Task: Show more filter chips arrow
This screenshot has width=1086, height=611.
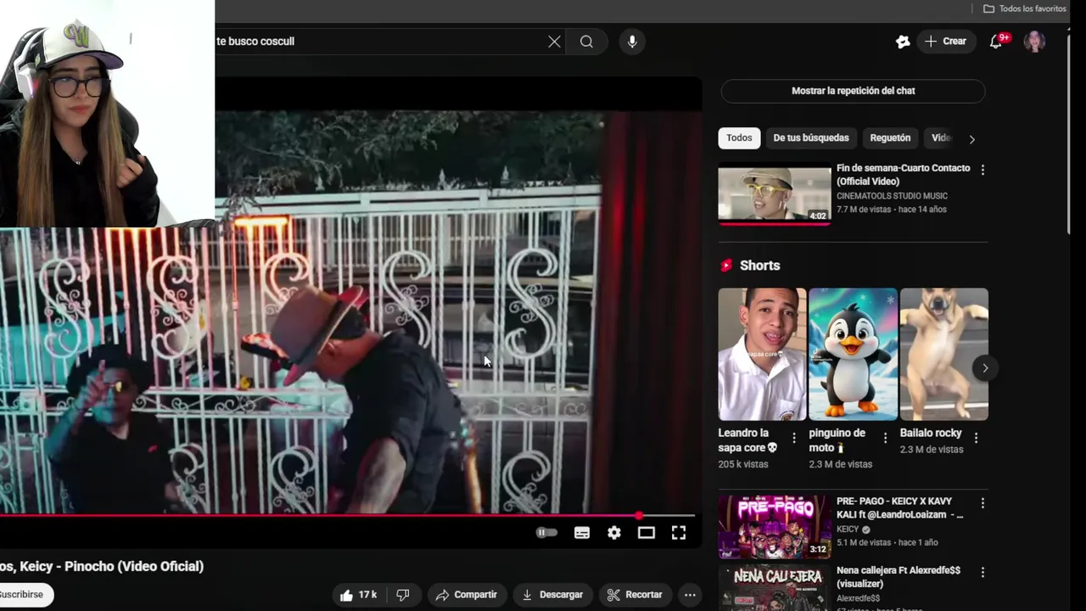Action: (x=972, y=139)
